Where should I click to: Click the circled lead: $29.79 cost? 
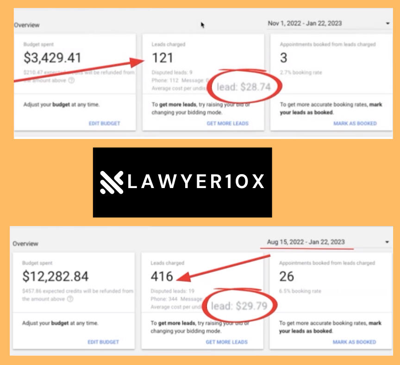coord(239,306)
